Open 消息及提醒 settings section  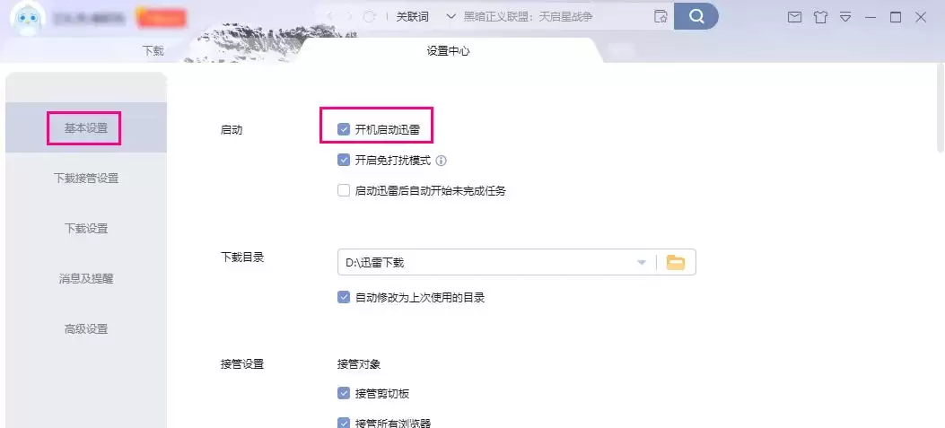pos(86,278)
